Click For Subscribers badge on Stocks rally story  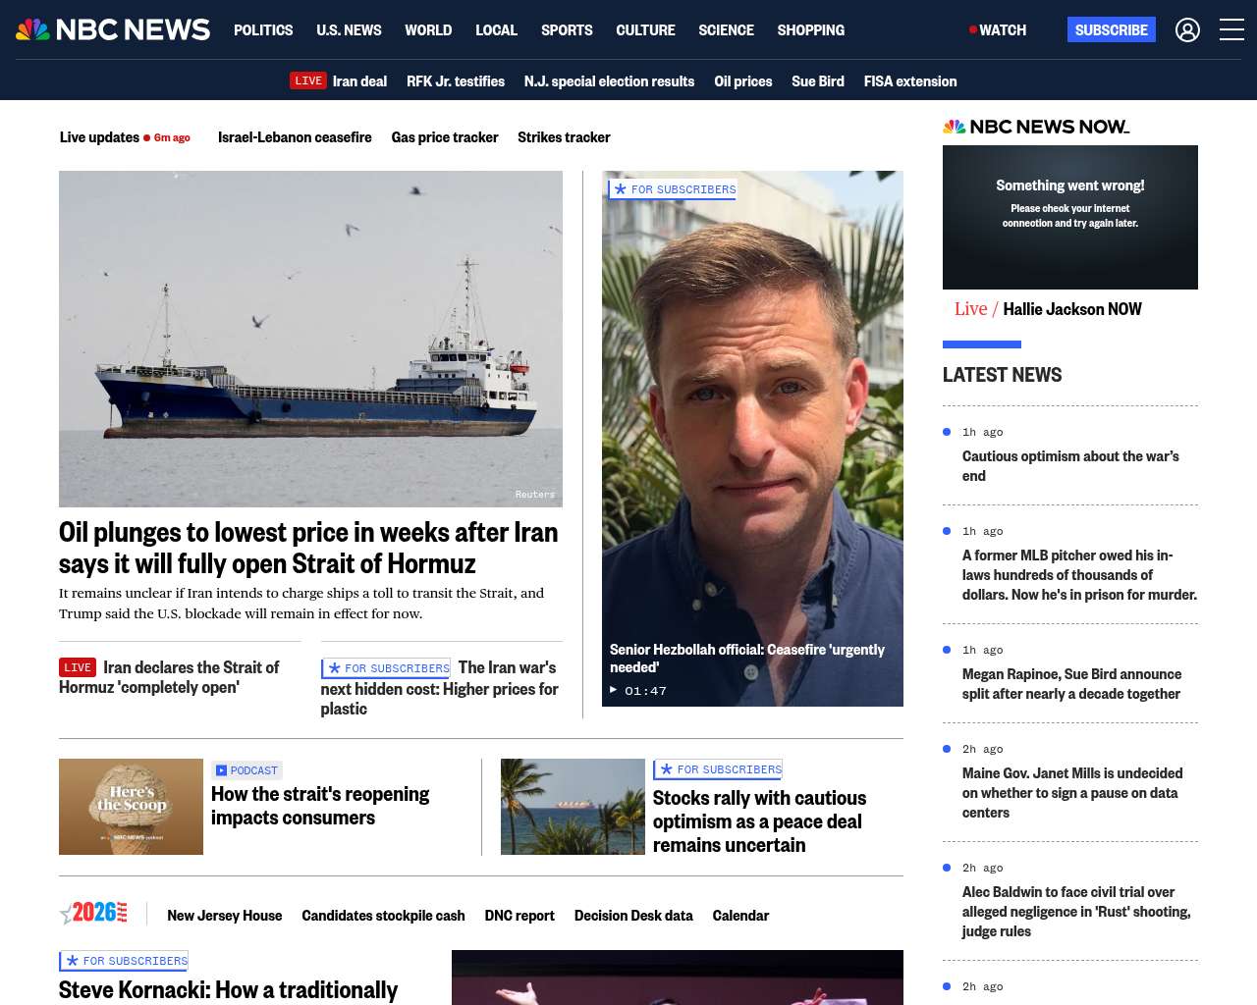click(718, 769)
